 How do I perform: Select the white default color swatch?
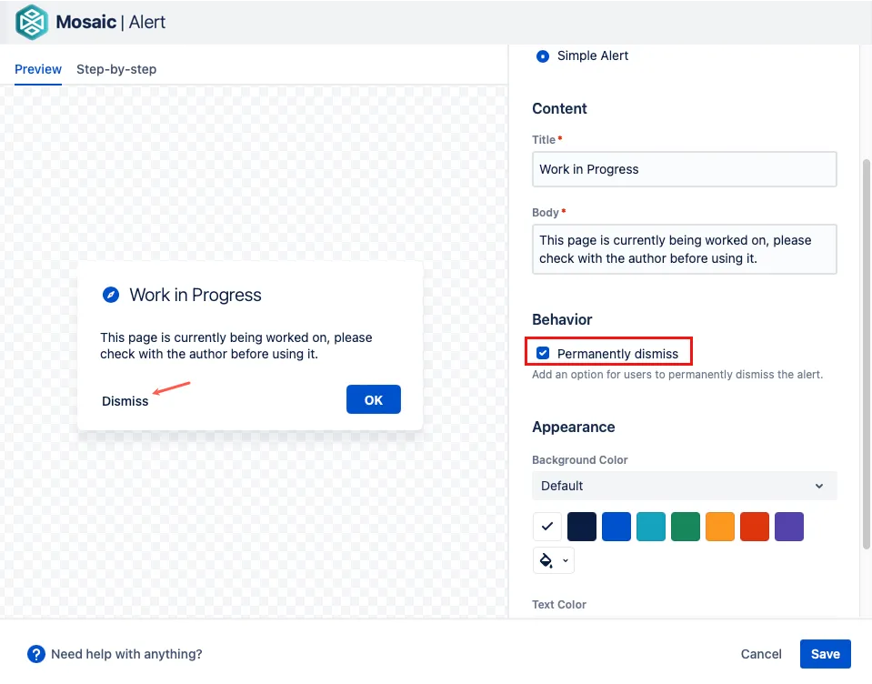pos(547,526)
